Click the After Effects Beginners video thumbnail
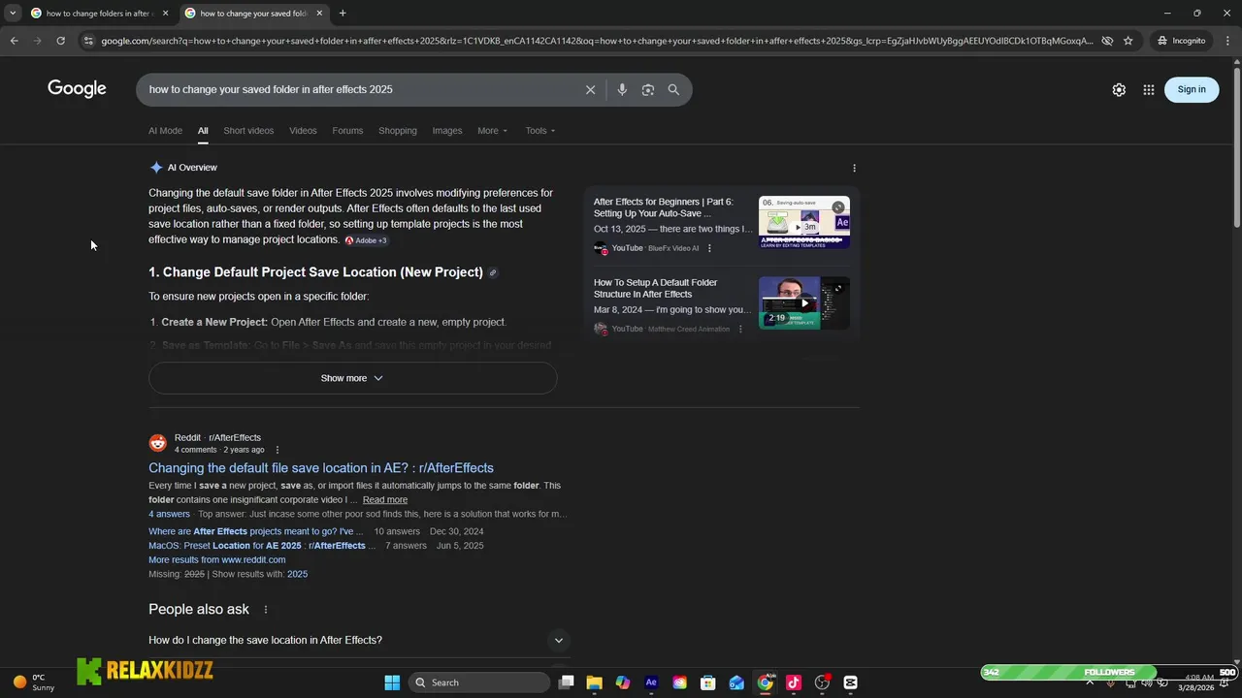The width and height of the screenshot is (1242, 698). 804,223
